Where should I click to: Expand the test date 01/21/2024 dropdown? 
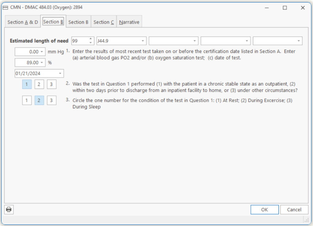click(60, 73)
